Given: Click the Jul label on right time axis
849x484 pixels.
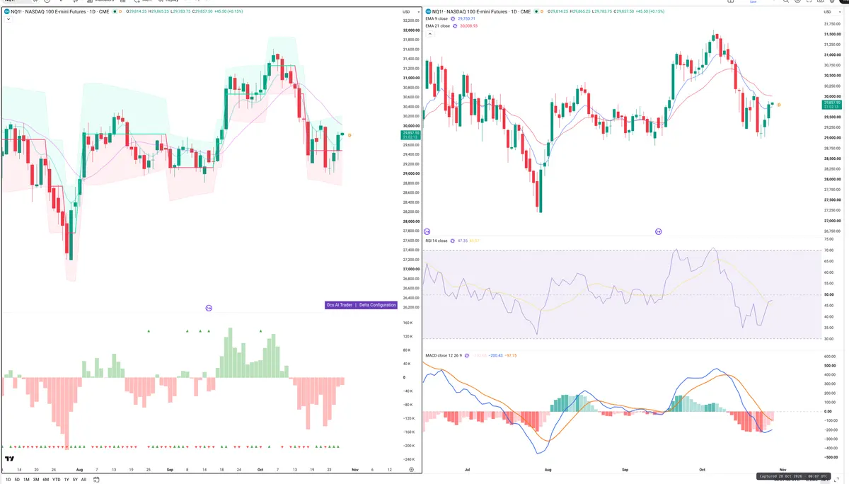Looking at the screenshot, I should click(467, 469).
